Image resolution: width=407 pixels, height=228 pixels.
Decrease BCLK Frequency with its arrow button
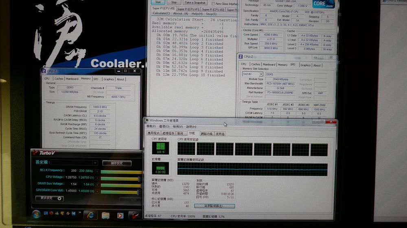[97, 171]
